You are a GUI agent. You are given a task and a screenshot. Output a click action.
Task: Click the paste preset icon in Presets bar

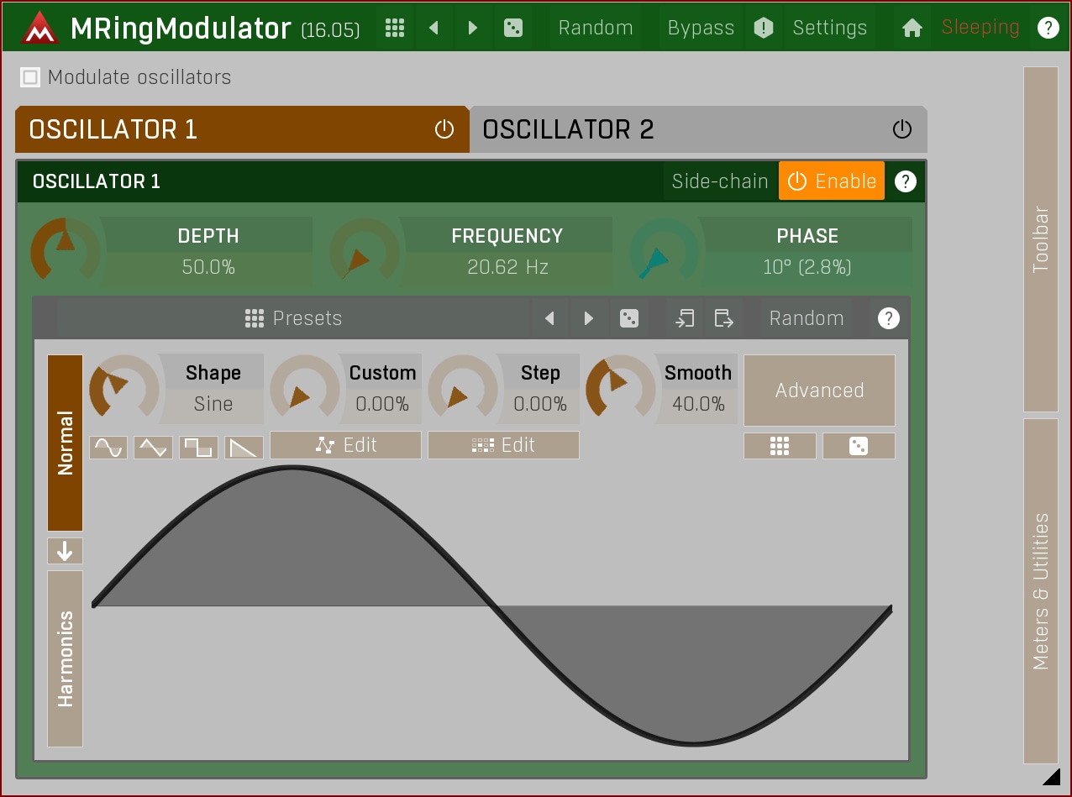(x=685, y=318)
